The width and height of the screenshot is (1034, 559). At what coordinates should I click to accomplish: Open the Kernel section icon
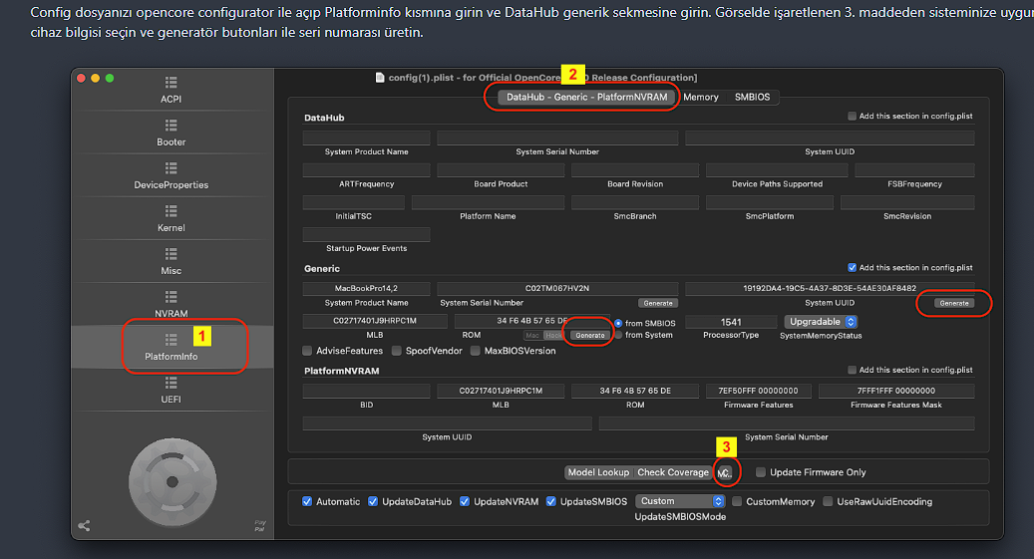171,211
